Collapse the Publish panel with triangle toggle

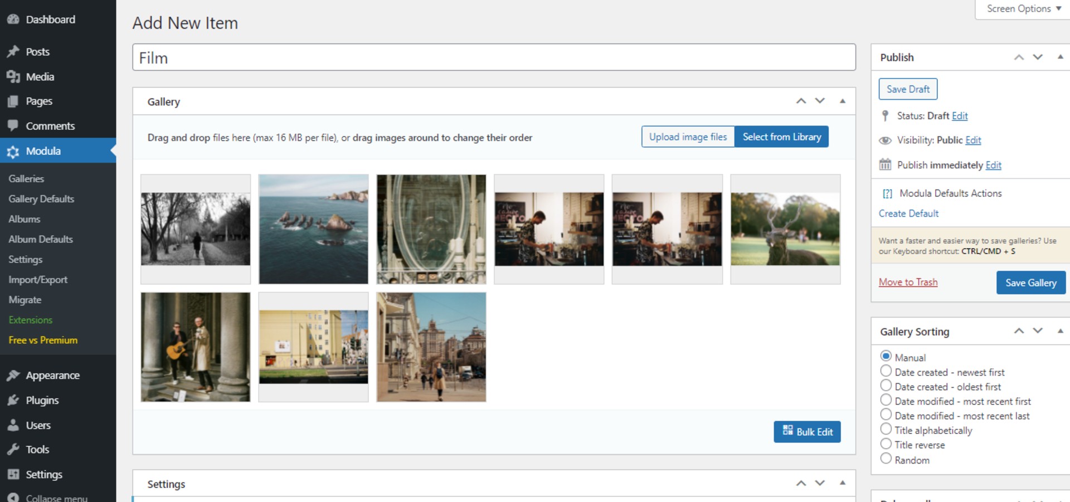1061,57
